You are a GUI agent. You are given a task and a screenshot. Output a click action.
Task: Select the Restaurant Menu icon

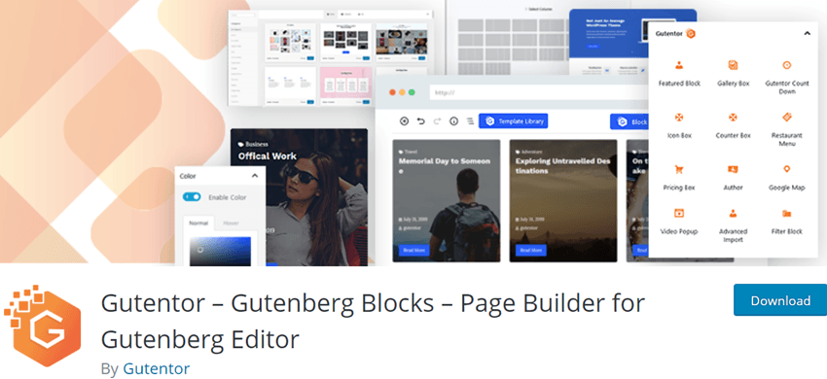click(786, 117)
